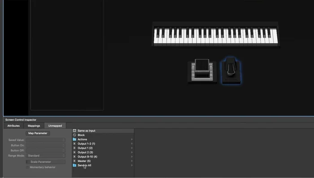This screenshot has width=314, height=178.
Task: Click the Map Parameter button
Action: pos(38,133)
